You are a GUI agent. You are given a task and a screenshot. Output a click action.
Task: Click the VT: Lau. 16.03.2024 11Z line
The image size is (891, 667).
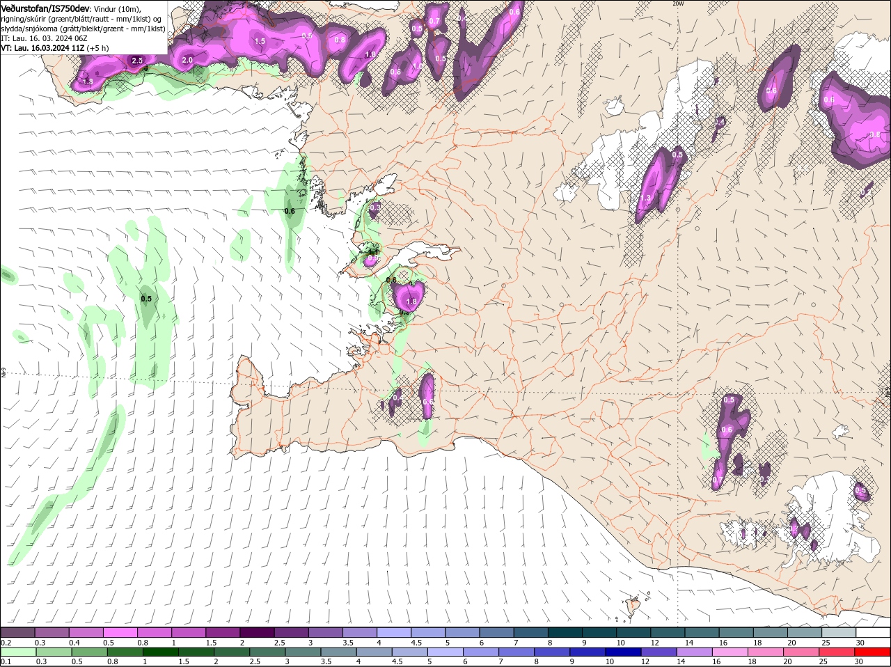(42, 48)
